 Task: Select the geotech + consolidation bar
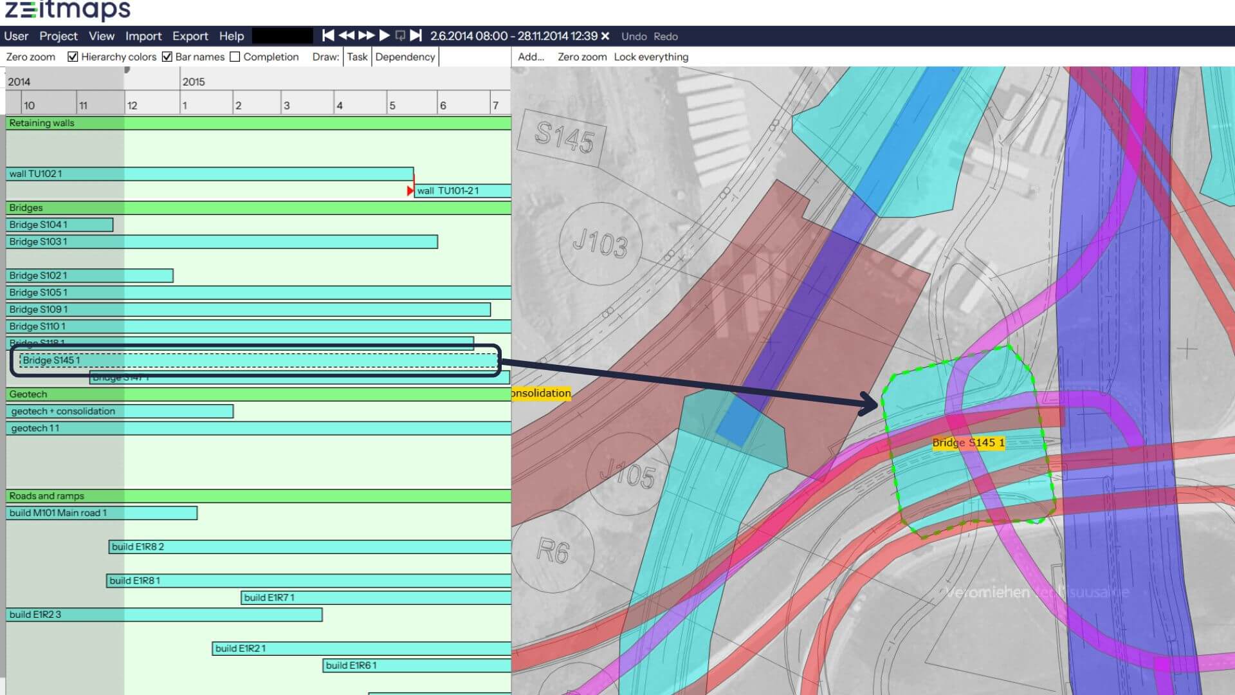point(120,411)
